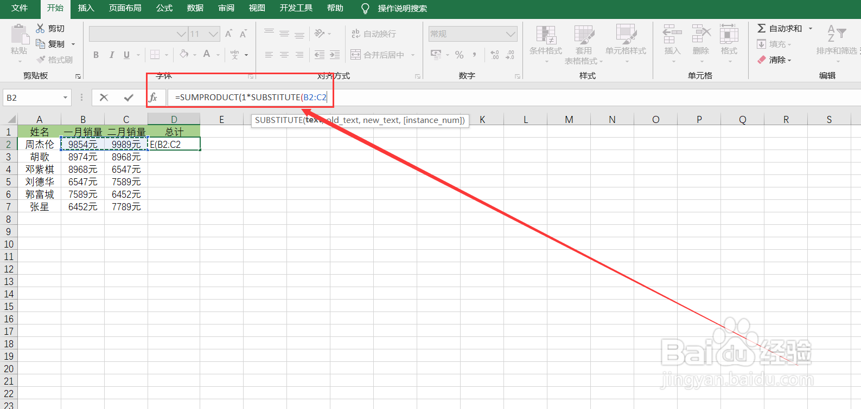Click Clear (清除) button

point(774,60)
